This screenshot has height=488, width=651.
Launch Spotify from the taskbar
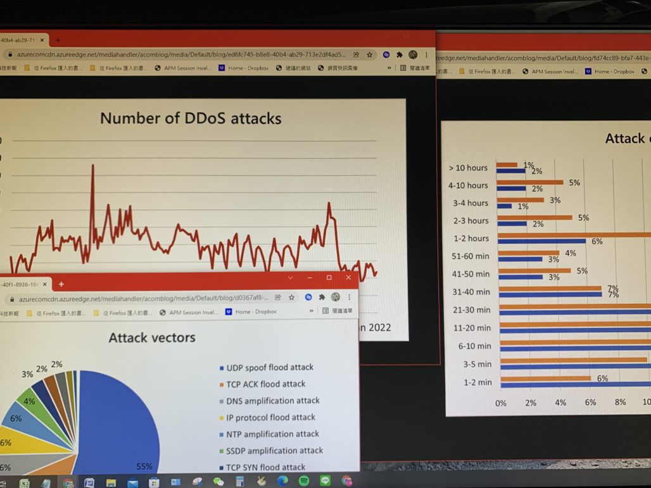coord(305,480)
